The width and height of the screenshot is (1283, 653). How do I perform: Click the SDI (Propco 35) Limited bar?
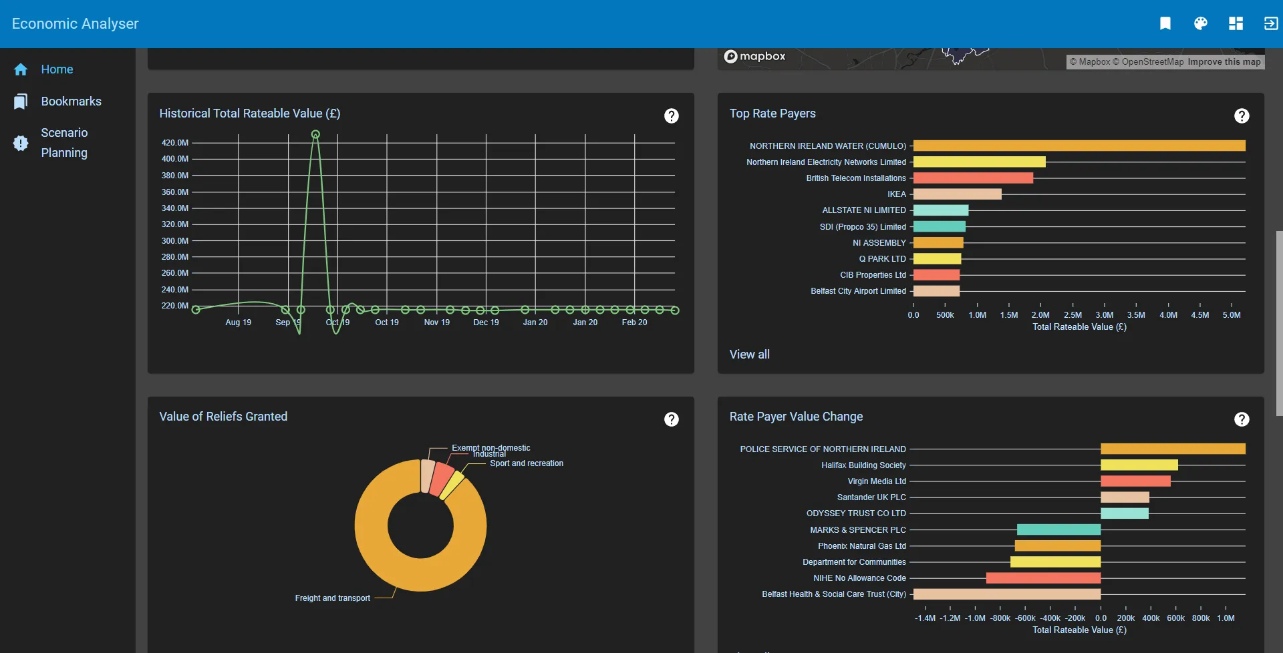(940, 227)
